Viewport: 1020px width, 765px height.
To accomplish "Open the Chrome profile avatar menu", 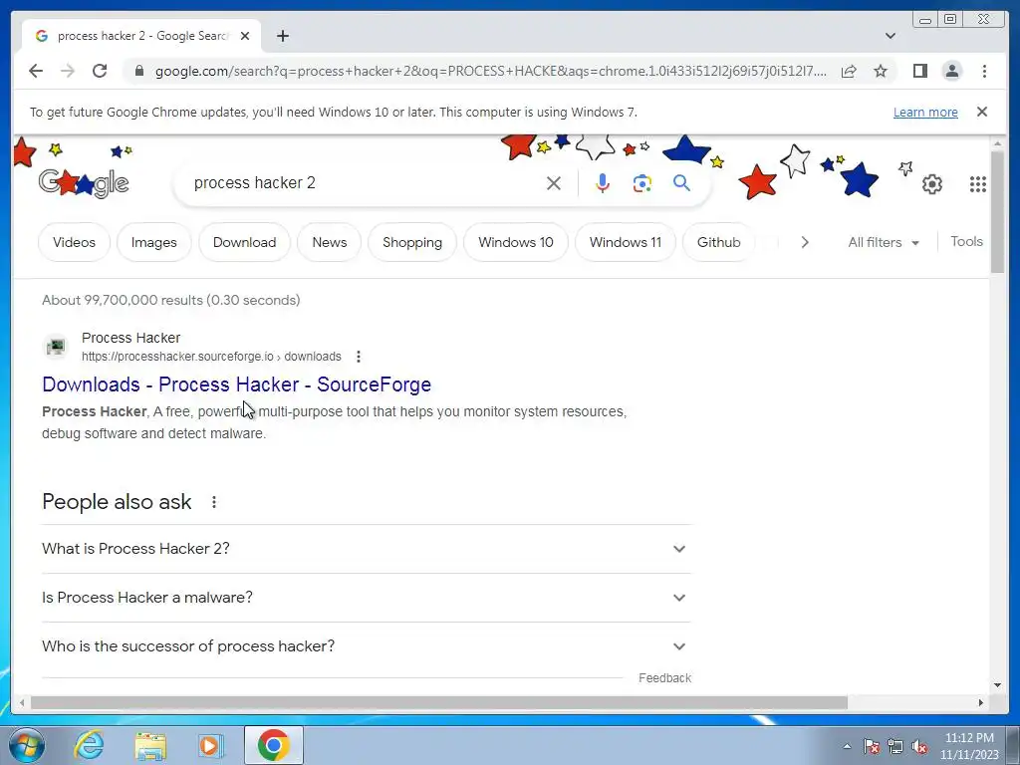I will point(951,71).
